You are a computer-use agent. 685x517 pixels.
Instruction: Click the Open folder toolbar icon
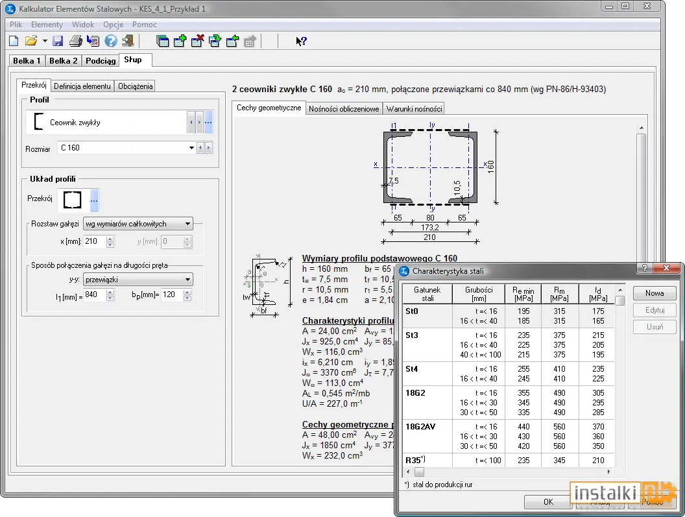coord(31,41)
